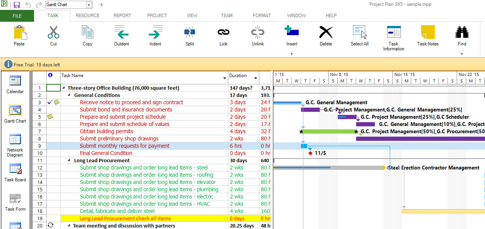Select the Cut scissors tool
This screenshot has width=485, height=229.
tap(54, 32)
